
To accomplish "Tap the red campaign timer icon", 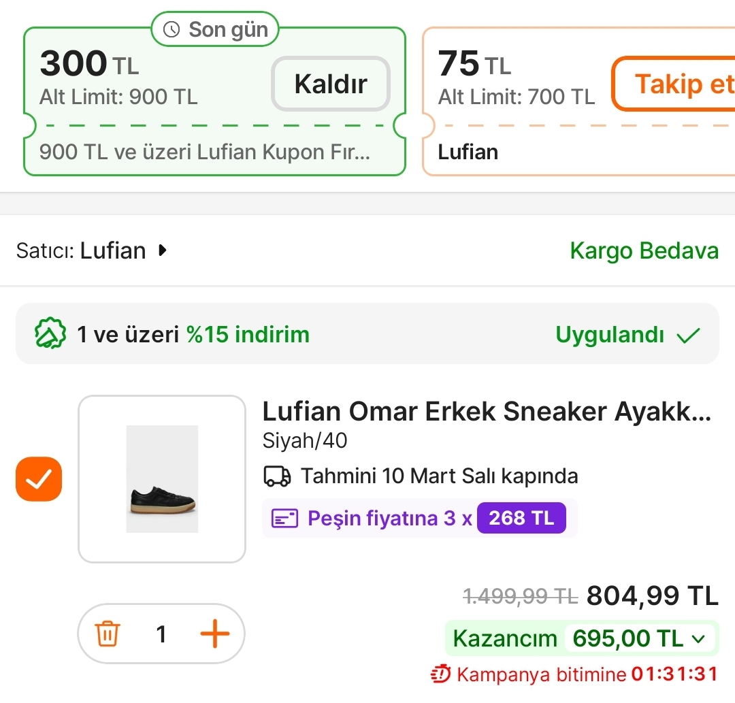I will tap(441, 674).
